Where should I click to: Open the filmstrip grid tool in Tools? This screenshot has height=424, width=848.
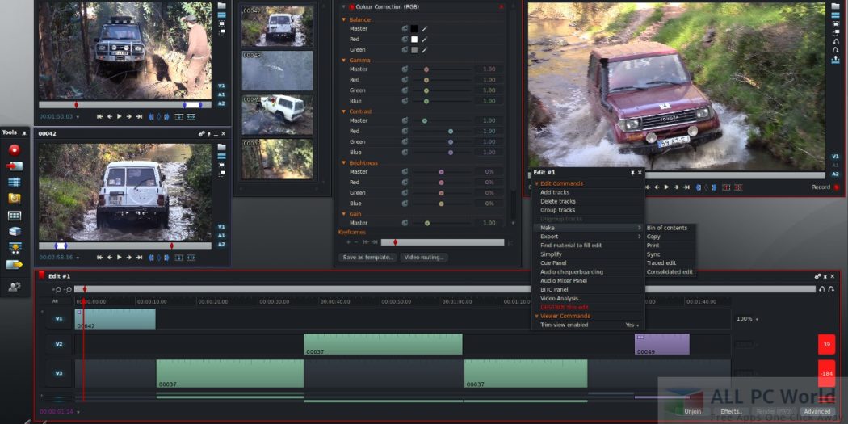[x=15, y=216]
